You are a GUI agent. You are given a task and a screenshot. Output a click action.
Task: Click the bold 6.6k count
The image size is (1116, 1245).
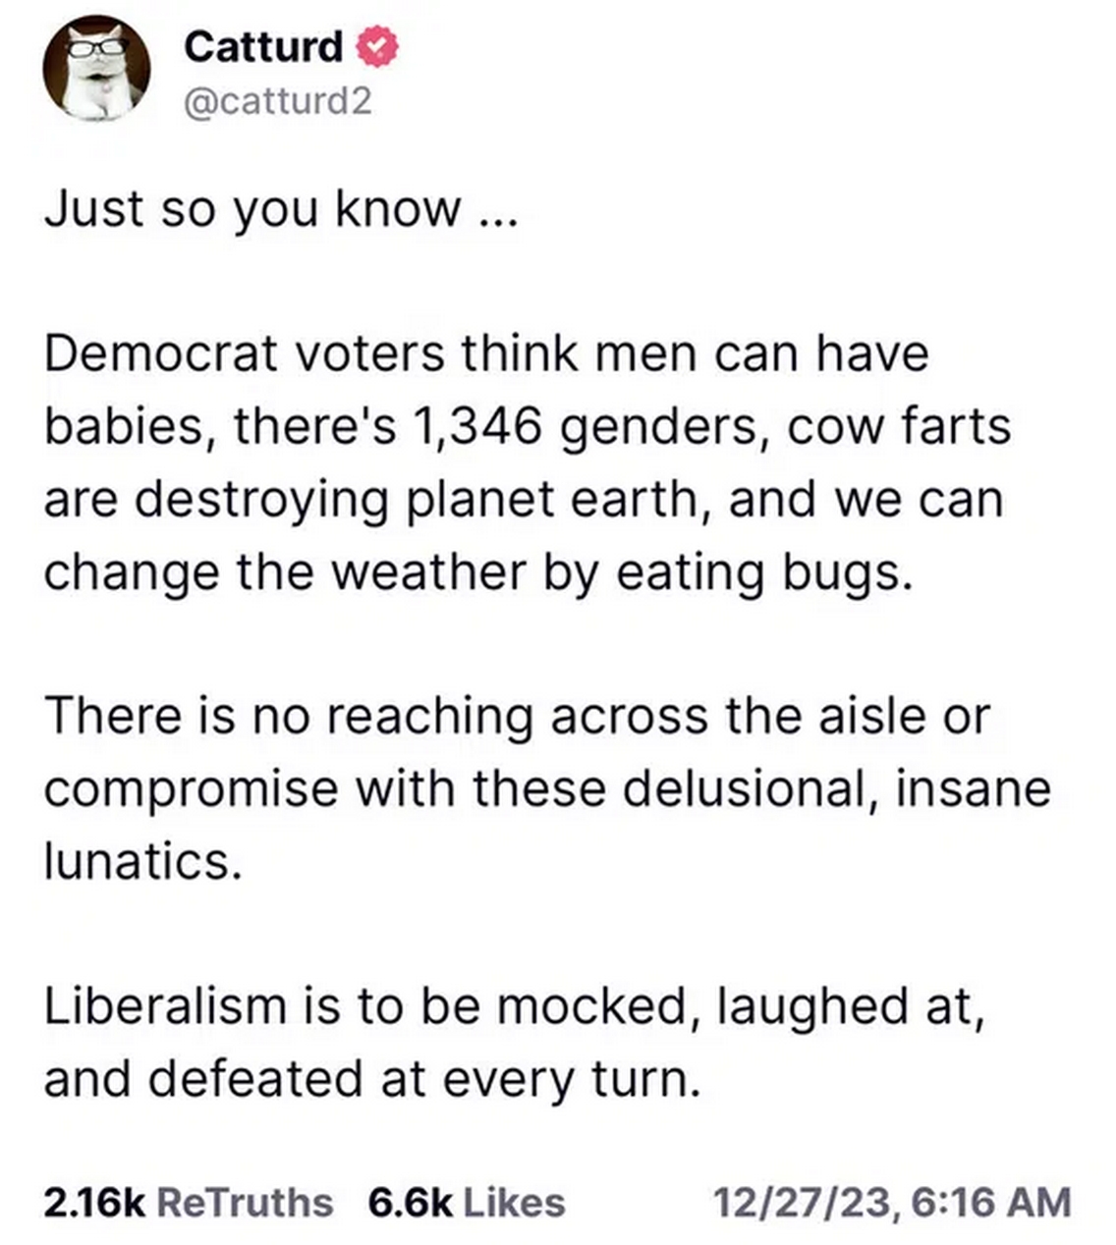[x=410, y=1203]
